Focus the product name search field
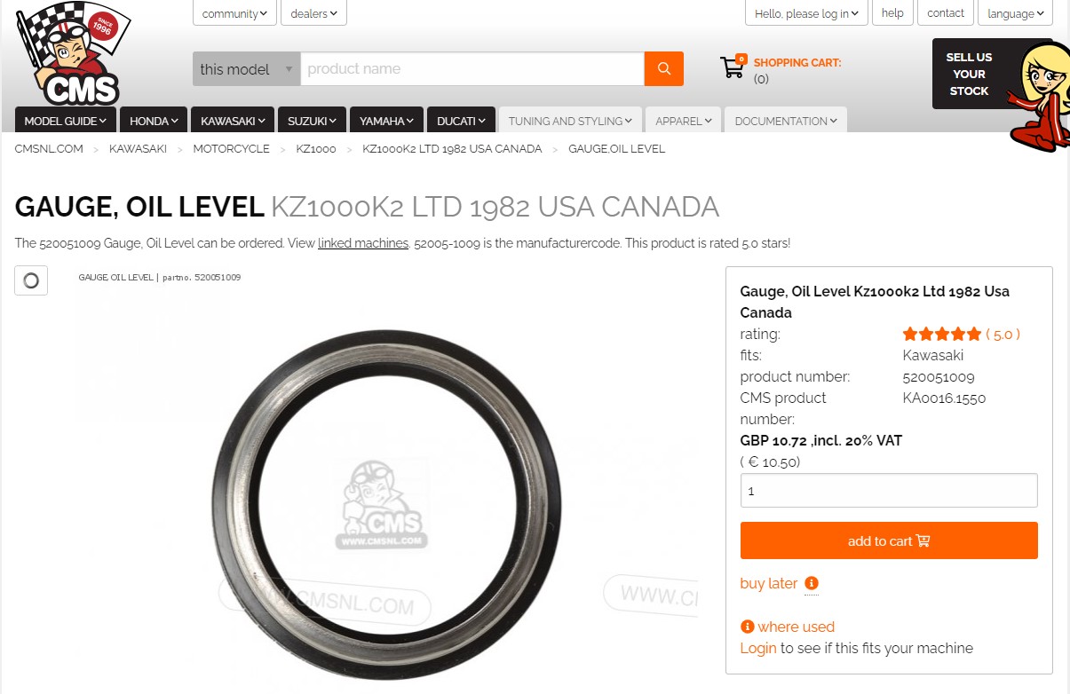Image resolution: width=1070 pixels, height=694 pixels. (472, 69)
